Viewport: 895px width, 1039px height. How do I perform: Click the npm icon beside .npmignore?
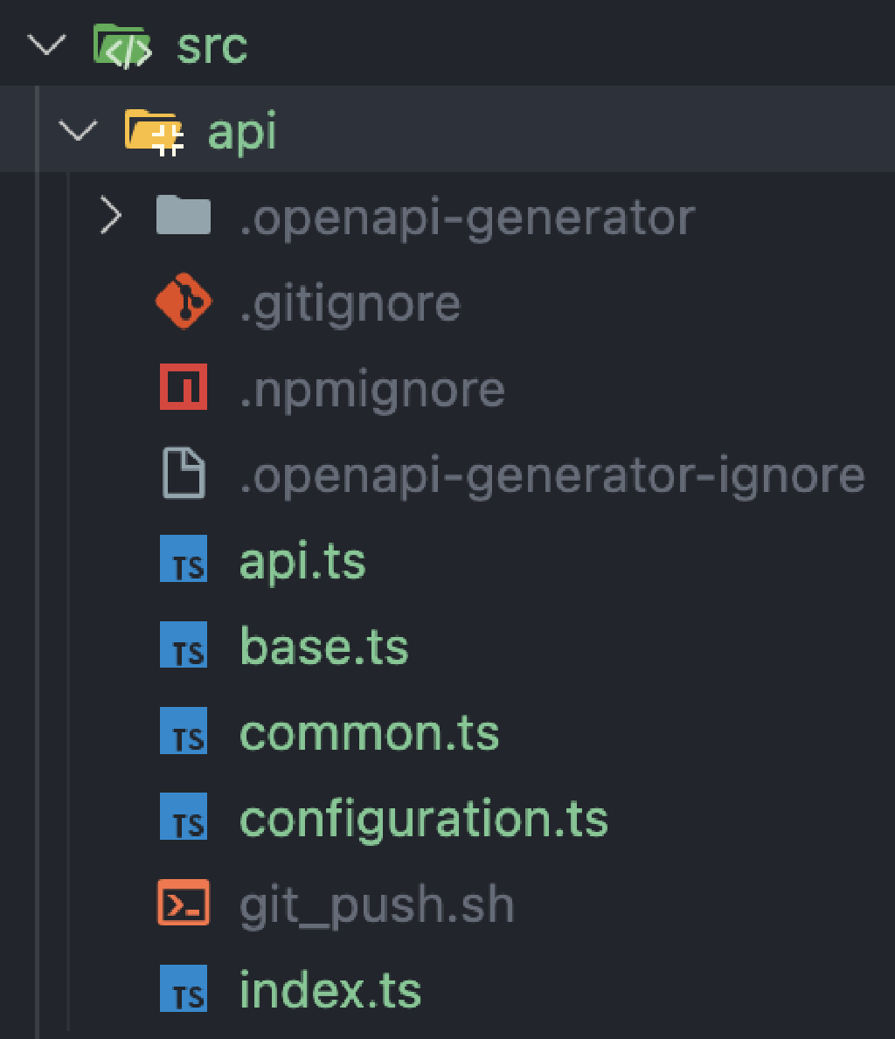[184, 387]
